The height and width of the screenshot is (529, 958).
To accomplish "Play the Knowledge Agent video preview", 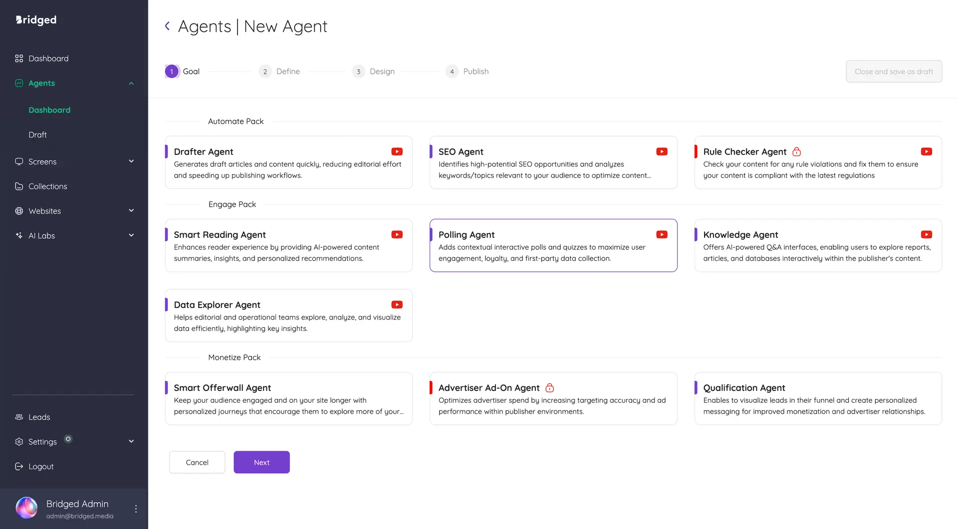I will (926, 234).
